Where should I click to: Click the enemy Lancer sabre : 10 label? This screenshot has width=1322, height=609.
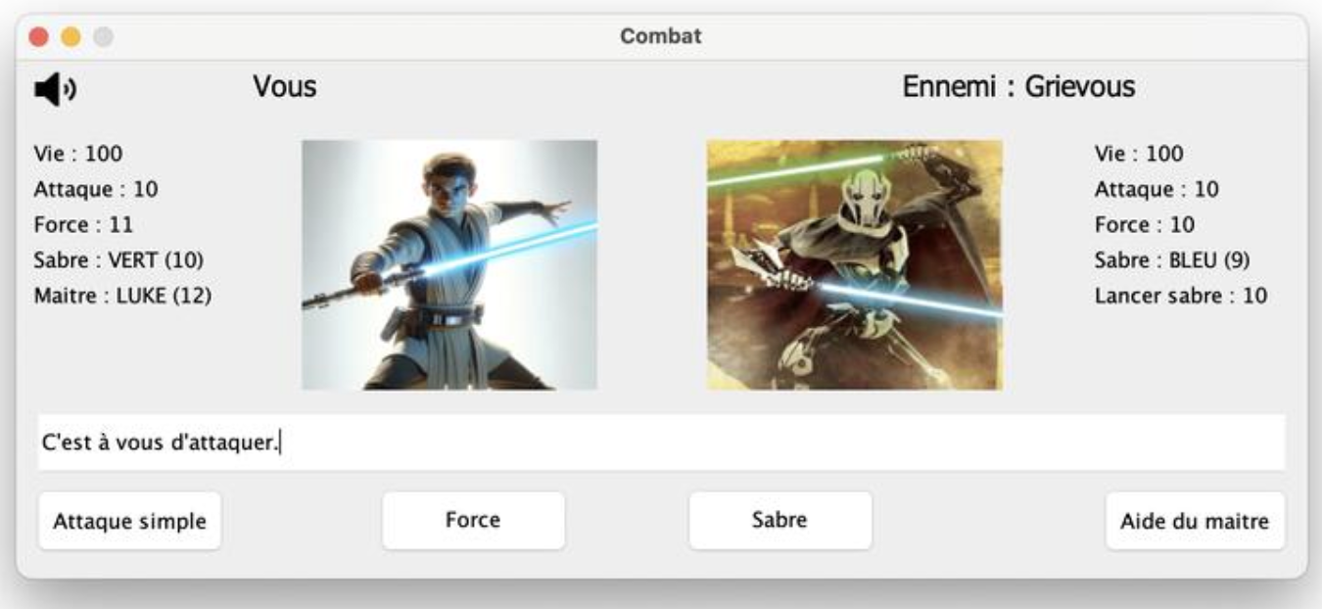coord(1180,296)
